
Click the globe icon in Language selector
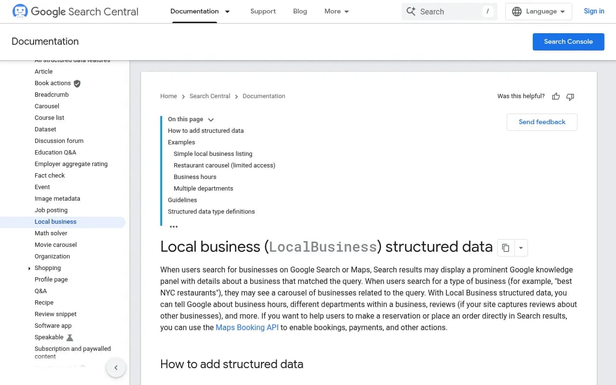coord(517,12)
